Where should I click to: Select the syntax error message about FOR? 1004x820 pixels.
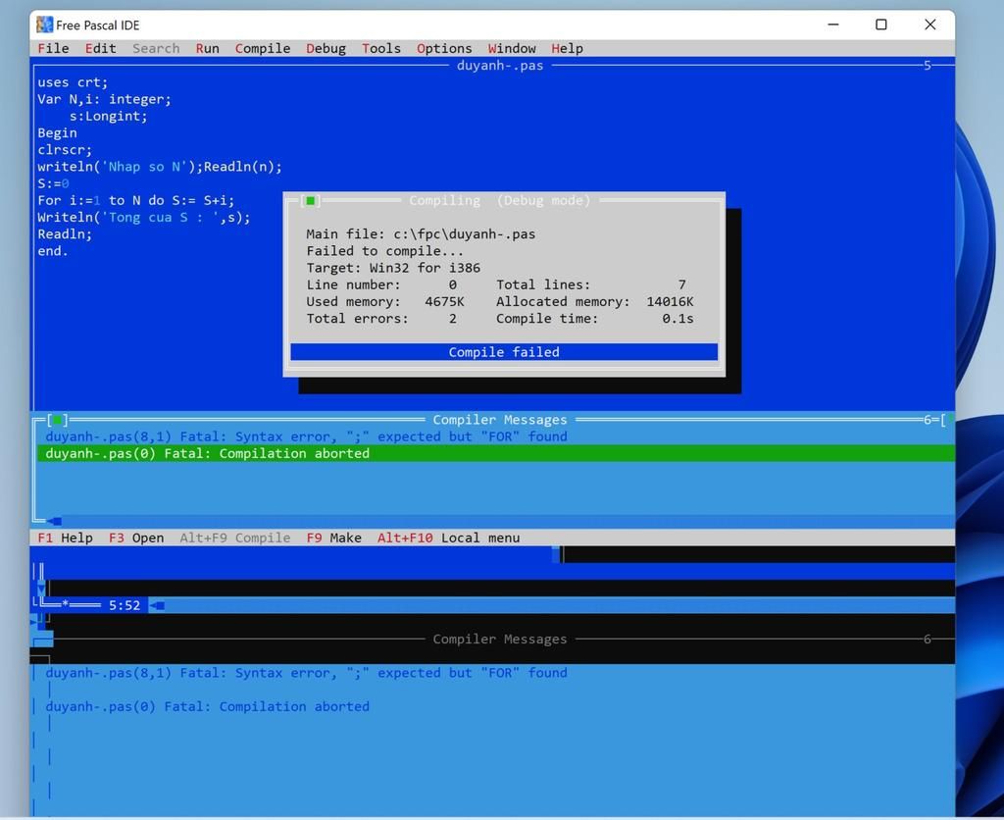click(306, 436)
